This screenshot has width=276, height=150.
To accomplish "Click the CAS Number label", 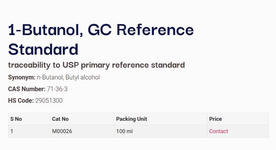I will [27, 89].
